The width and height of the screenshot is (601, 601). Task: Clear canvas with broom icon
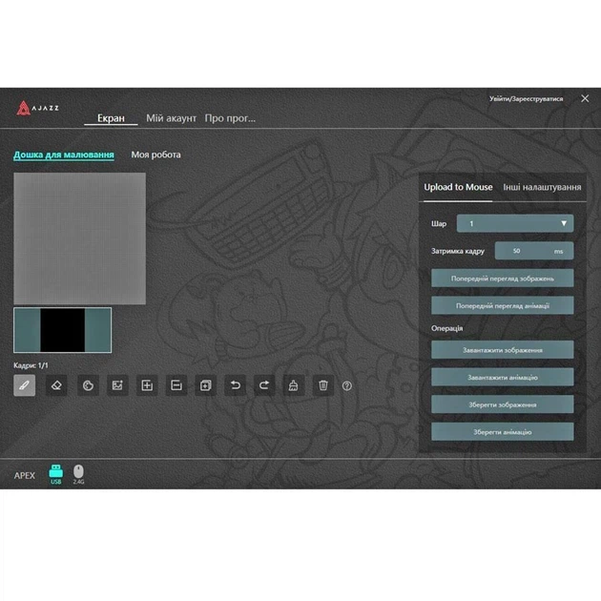(x=294, y=385)
